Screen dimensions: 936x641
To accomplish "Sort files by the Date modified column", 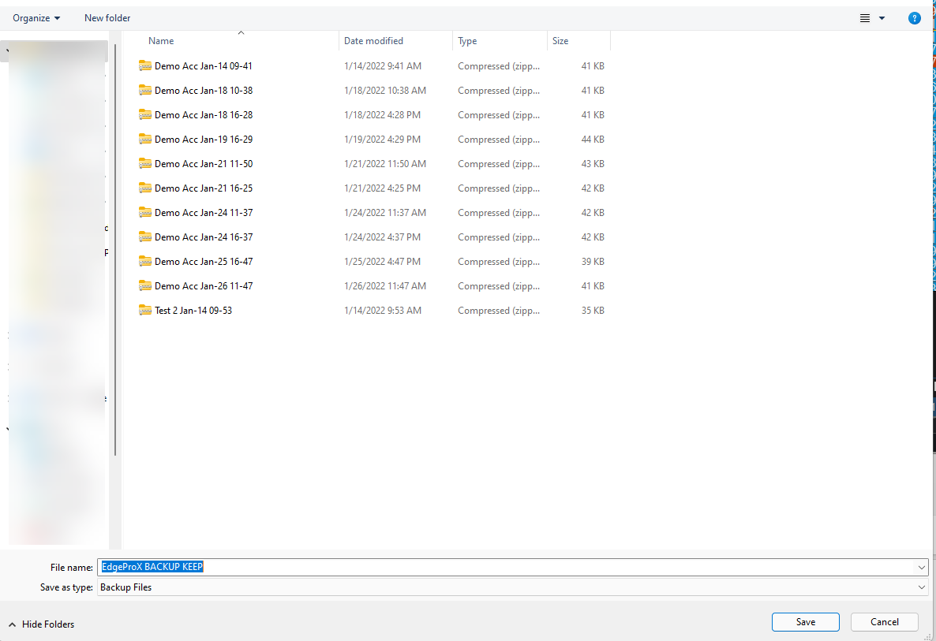I will pos(373,41).
